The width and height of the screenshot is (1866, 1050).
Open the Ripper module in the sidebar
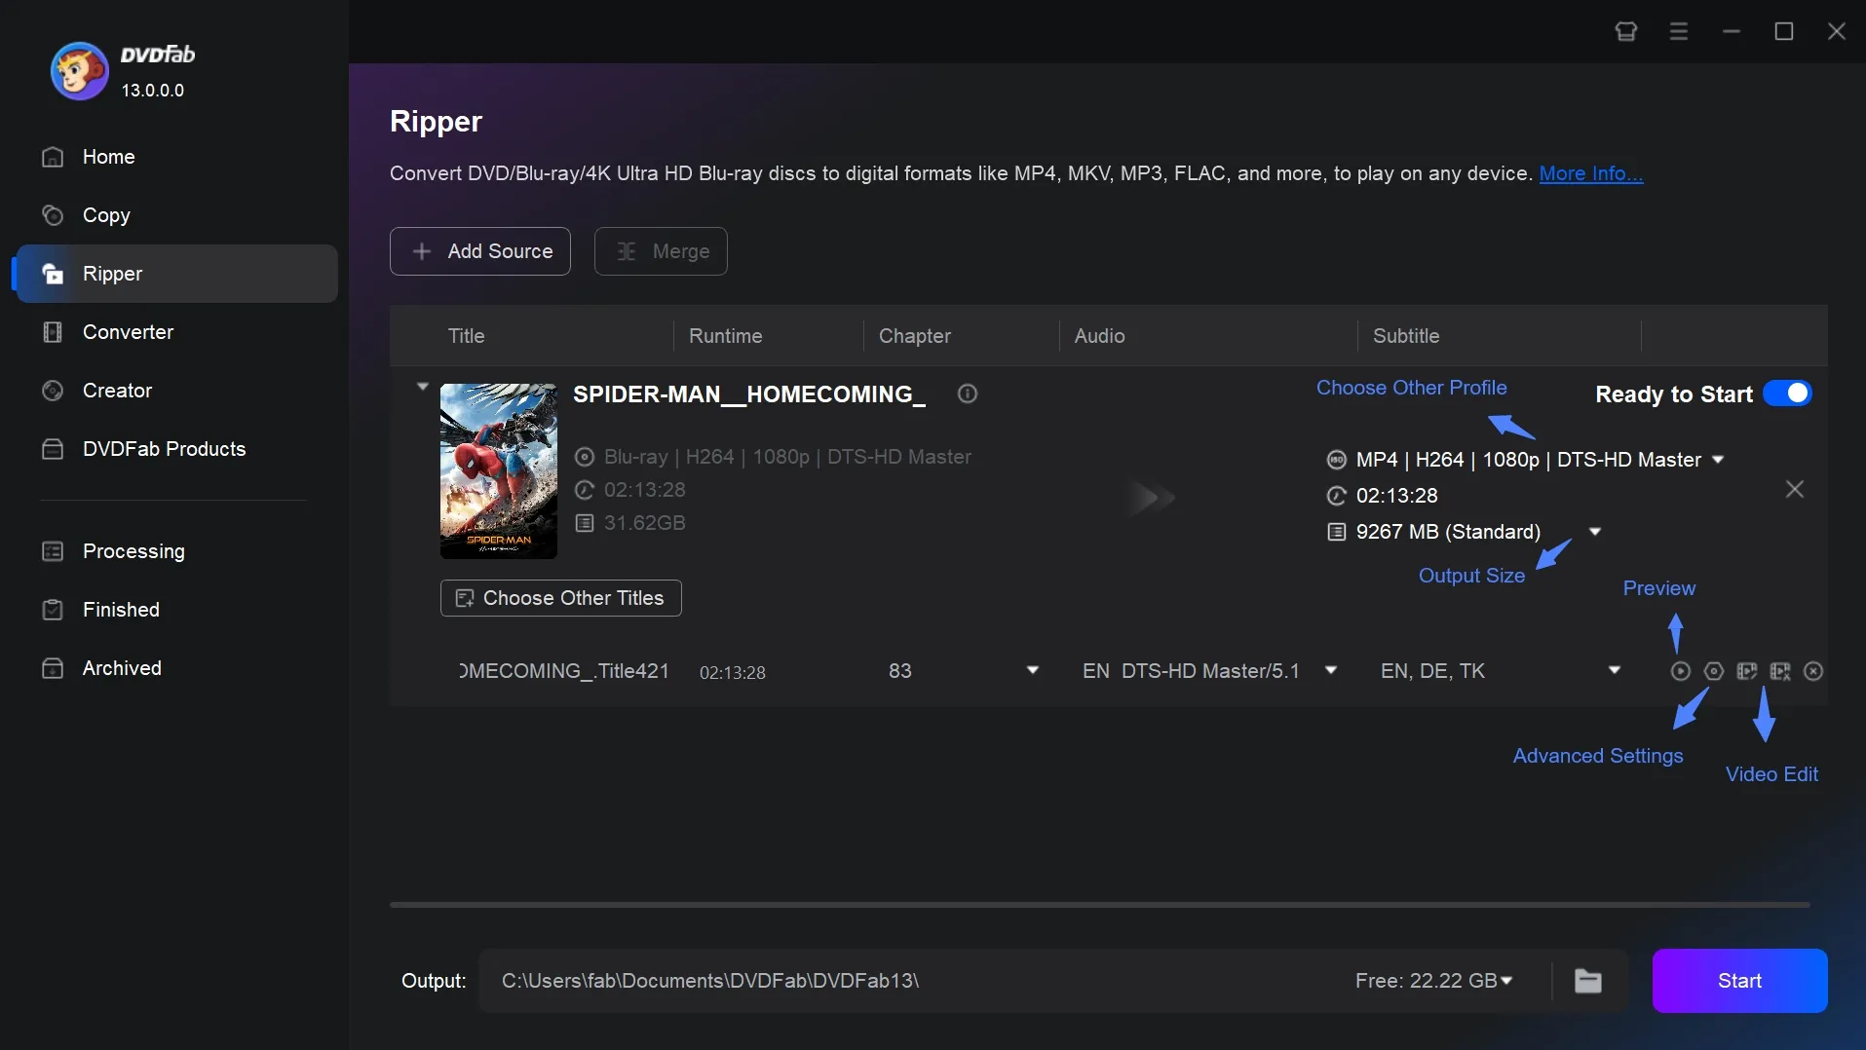113,274
